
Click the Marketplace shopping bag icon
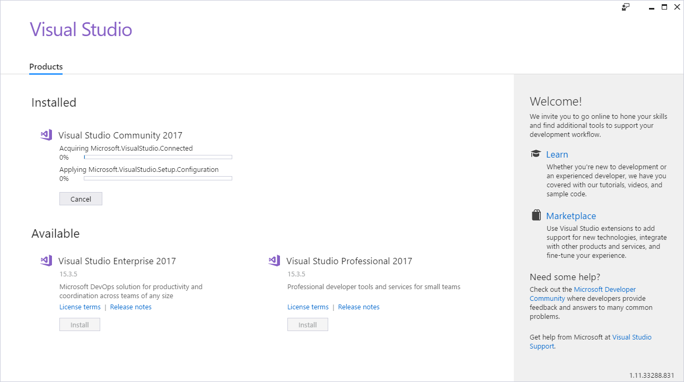click(536, 215)
